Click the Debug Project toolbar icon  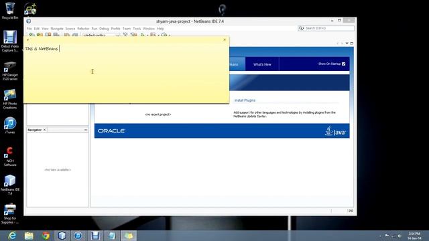pyautogui.click(x=153, y=35)
